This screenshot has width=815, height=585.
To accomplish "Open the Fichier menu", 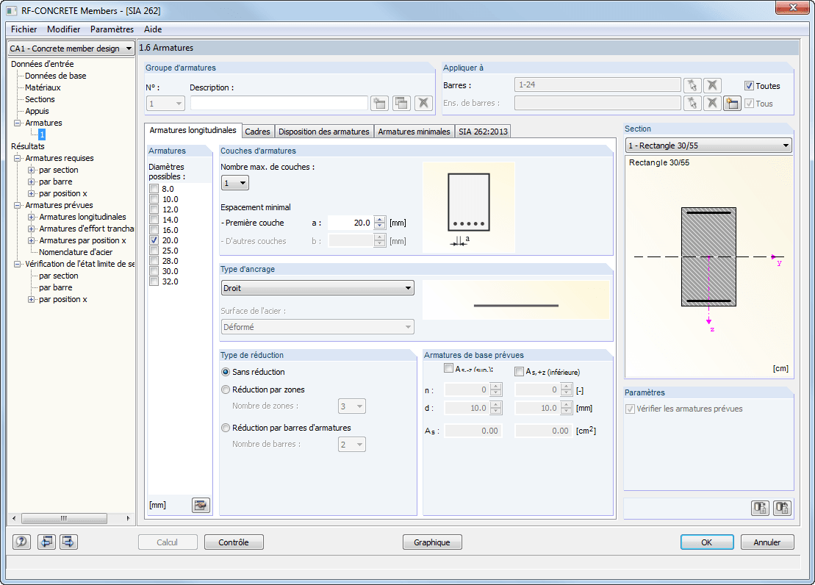I will pyautogui.click(x=24, y=29).
